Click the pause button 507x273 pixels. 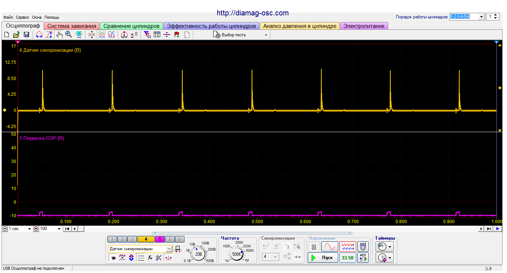tap(314, 247)
